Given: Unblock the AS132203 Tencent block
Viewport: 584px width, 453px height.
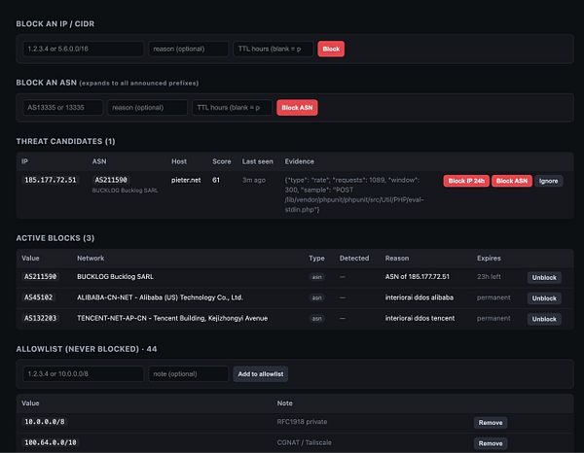Looking at the screenshot, I should pyautogui.click(x=544, y=319).
